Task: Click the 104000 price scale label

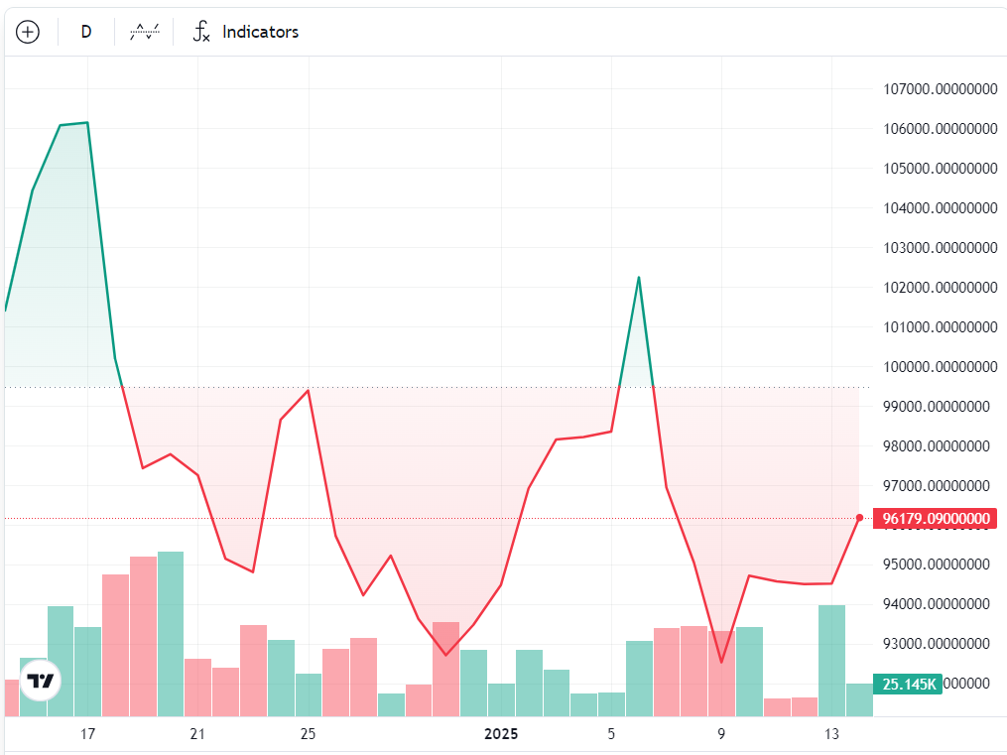Action: click(940, 208)
